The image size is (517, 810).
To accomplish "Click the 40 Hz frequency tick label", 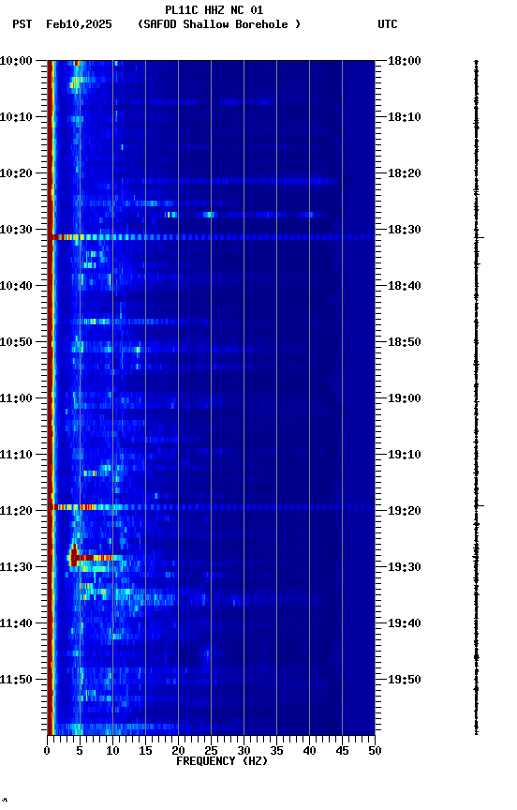I will (309, 751).
